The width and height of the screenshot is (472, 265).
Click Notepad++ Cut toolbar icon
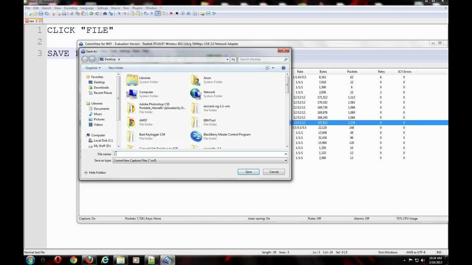tap(72, 13)
